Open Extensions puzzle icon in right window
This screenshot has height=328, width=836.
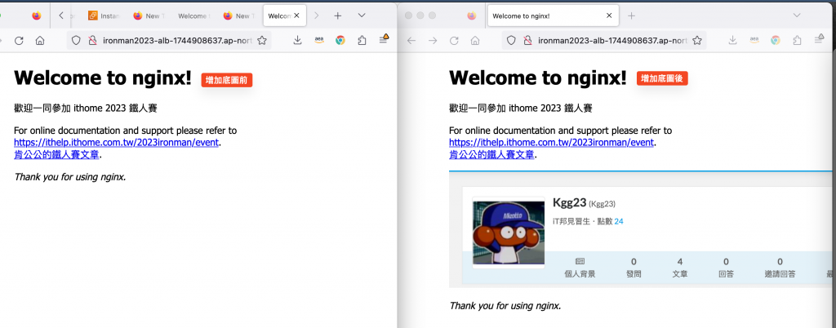coord(798,40)
